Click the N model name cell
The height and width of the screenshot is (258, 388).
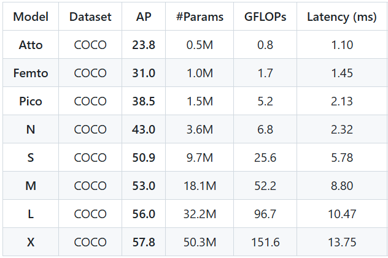[x=31, y=129]
